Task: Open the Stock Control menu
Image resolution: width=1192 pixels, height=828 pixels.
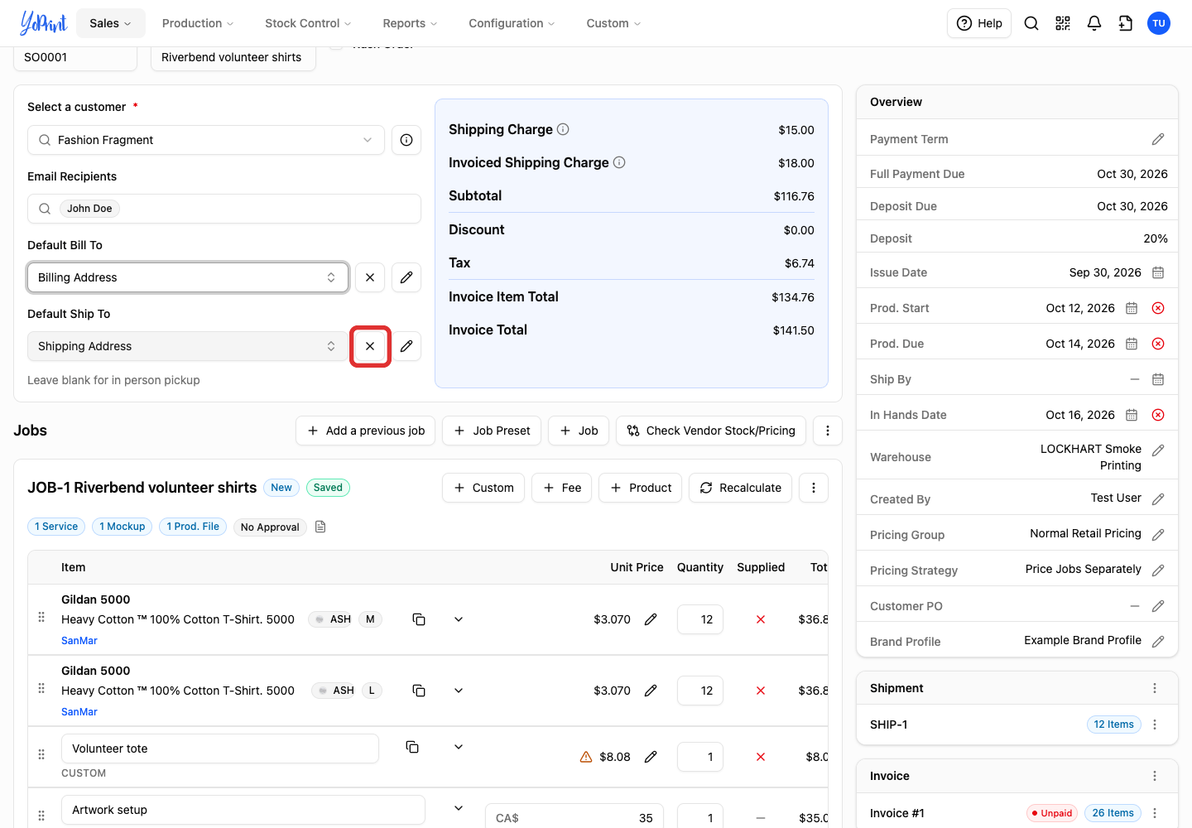Action: [x=308, y=23]
